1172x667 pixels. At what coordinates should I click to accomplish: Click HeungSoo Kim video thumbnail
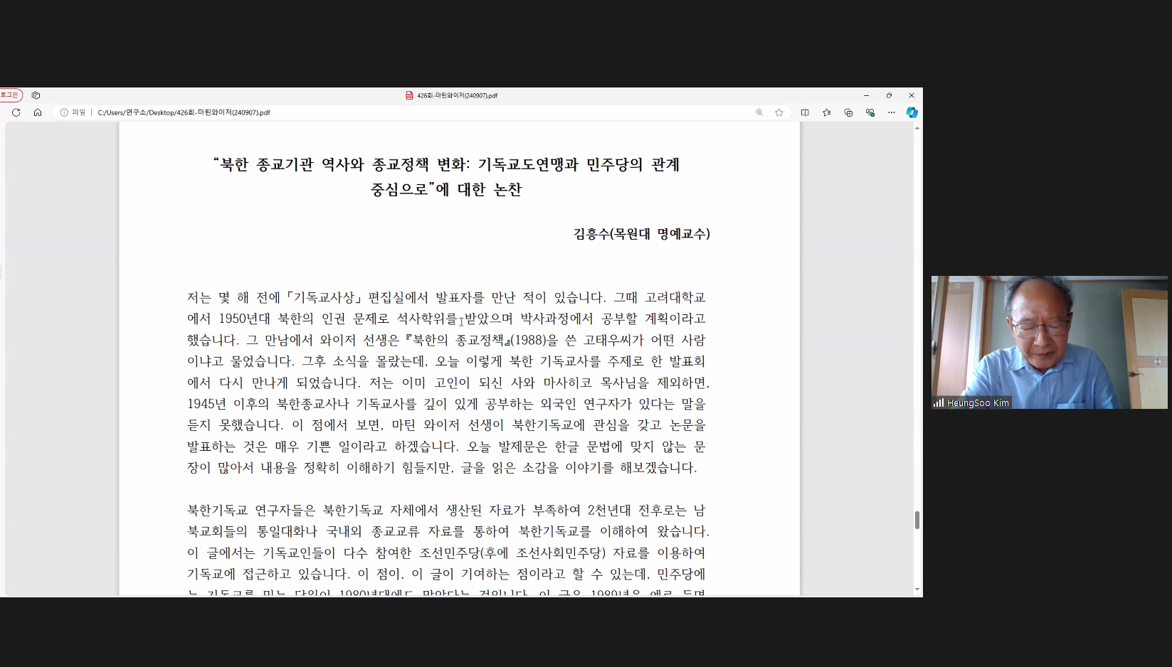1050,342
